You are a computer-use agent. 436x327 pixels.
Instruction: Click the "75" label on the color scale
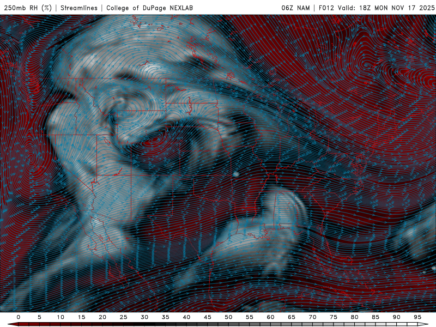point(334,317)
